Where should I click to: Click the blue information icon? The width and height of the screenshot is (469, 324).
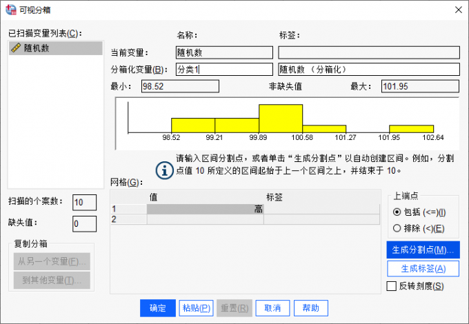(165, 171)
